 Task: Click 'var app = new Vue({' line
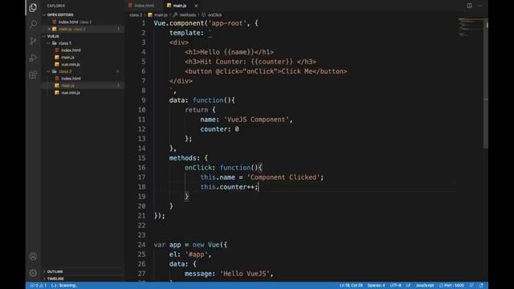pyautogui.click(x=190, y=245)
